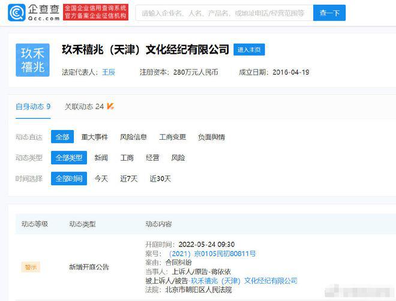Select the 负面舆情 filter

tap(211, 137)
